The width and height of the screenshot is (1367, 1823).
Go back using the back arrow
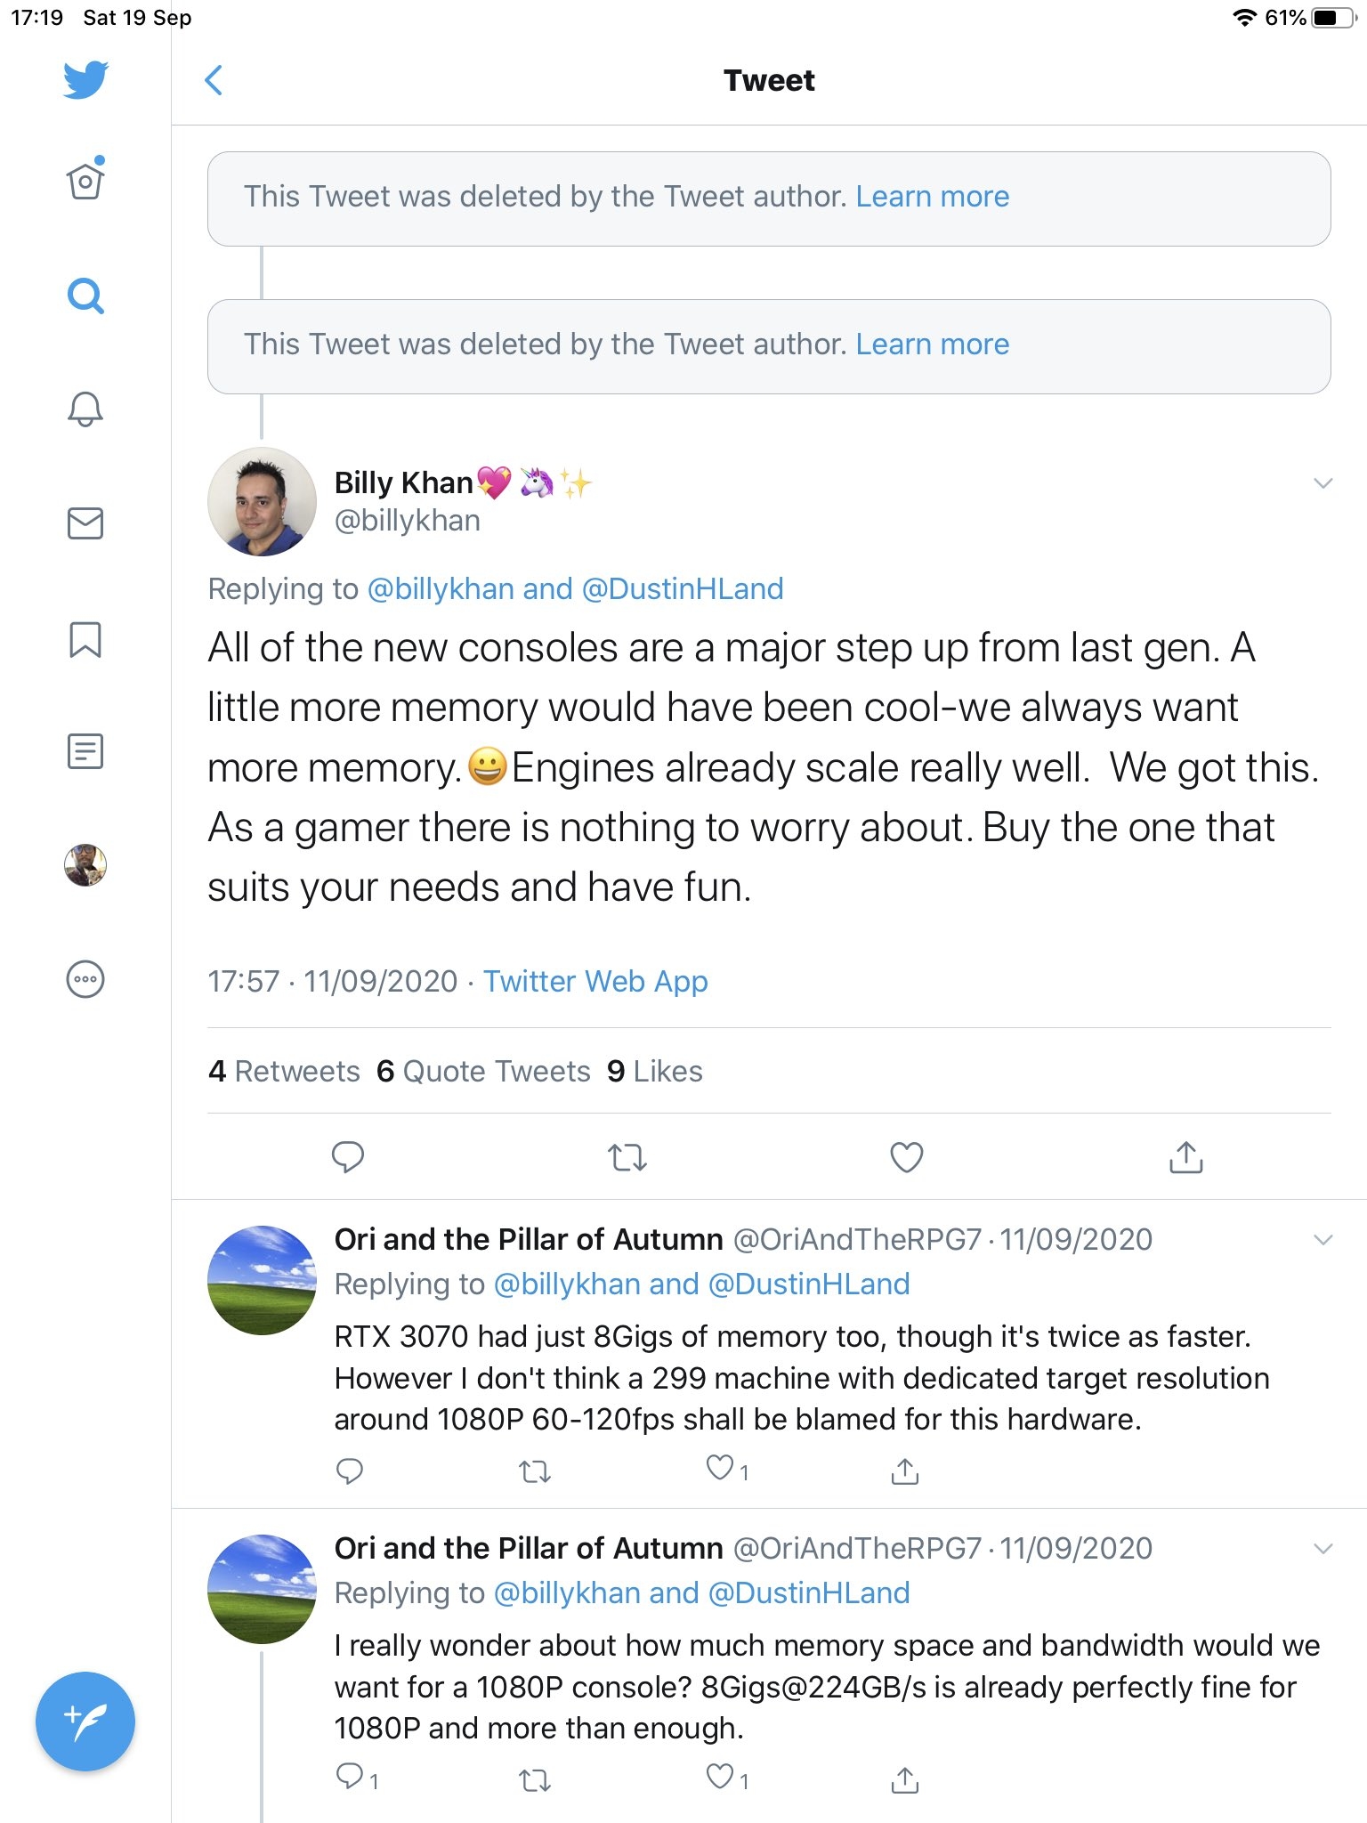coord(214,80)
